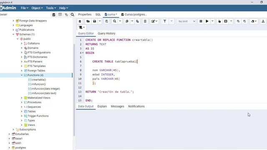Open the Help menu

tap(63, 8)
